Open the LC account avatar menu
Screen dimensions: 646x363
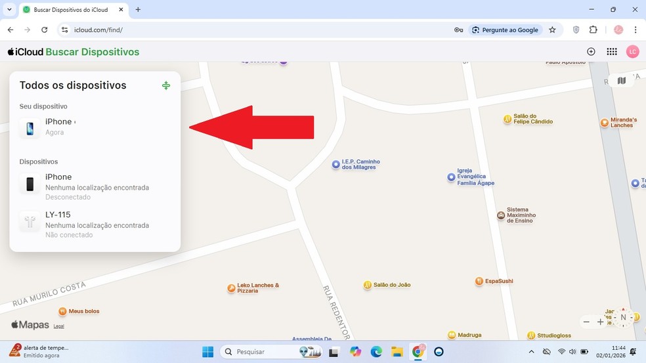[x=632, y=51]
